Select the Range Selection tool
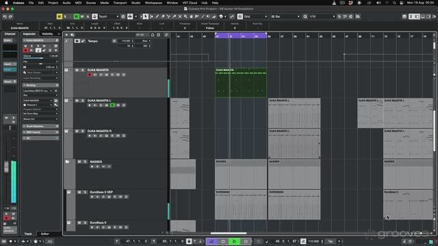Viewport: 438px width, 246px height. [151, 16]
